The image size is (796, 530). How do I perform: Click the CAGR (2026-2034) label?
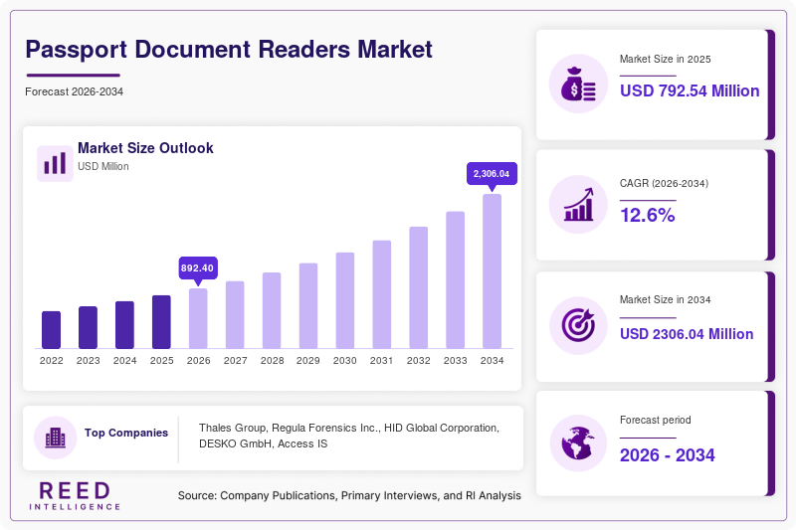click(664, 183)
